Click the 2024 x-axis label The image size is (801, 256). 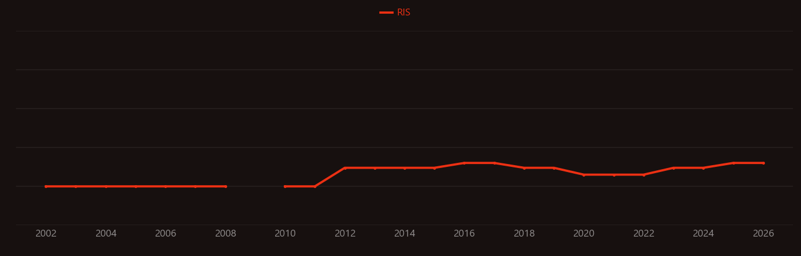(x=704, y=234)
